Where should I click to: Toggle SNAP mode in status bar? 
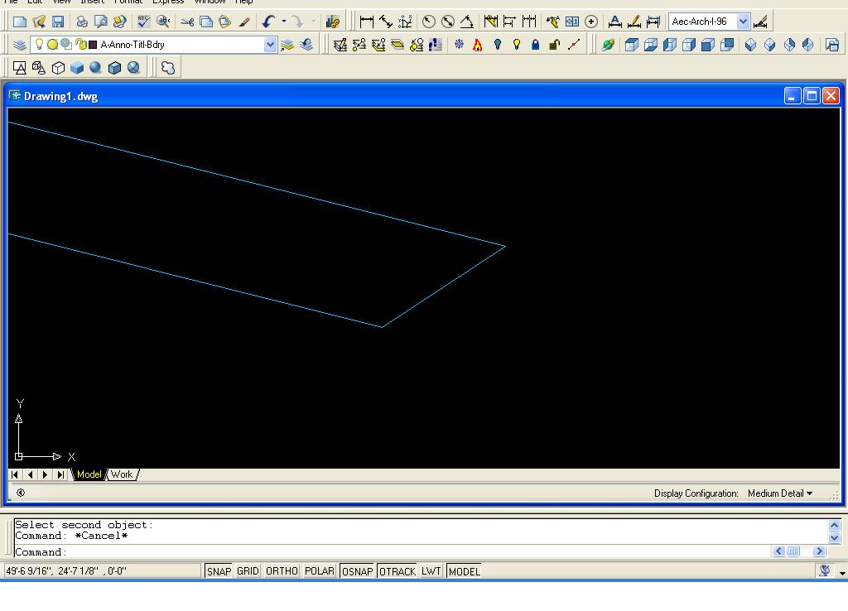pyautogui.click(x=219, y=571)
